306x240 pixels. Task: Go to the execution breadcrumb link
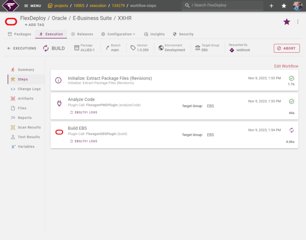click(x=98, y=6)
